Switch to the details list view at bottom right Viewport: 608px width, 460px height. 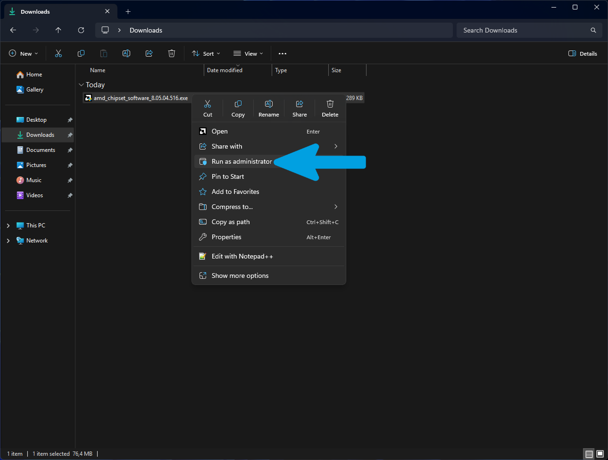coord(589,454)
